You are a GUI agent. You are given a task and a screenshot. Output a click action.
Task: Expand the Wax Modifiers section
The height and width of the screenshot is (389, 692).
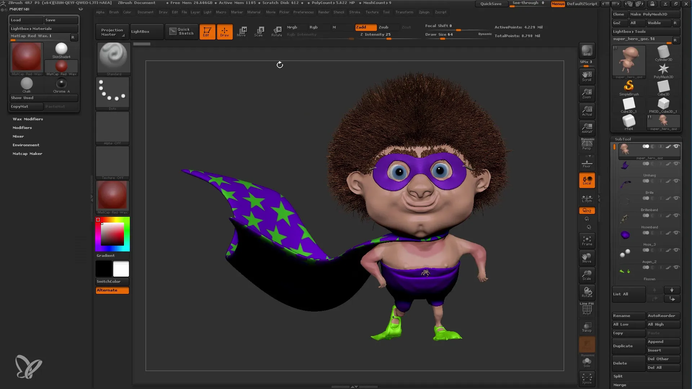(27, 119)
